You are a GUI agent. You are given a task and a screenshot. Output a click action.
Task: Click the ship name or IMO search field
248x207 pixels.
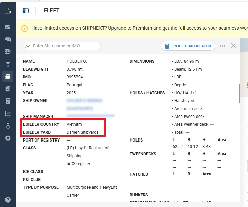tap(62, 46)
